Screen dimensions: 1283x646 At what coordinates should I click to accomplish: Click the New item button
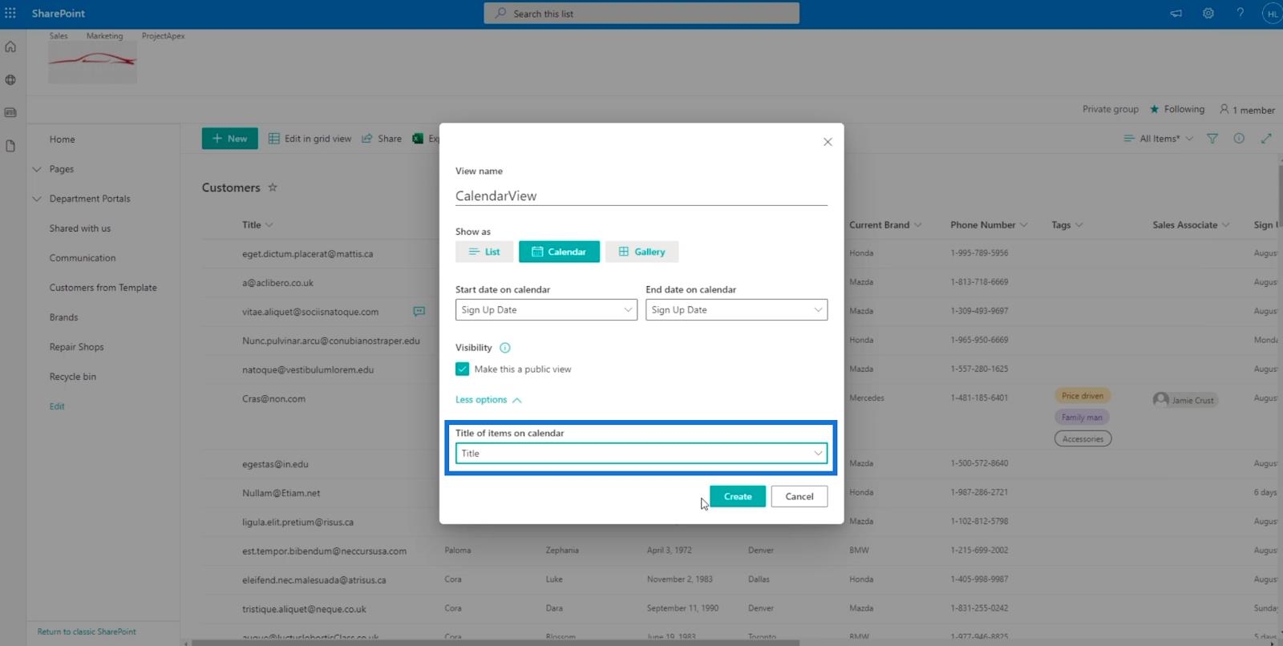pyautogui.click(x=230, y=139)
